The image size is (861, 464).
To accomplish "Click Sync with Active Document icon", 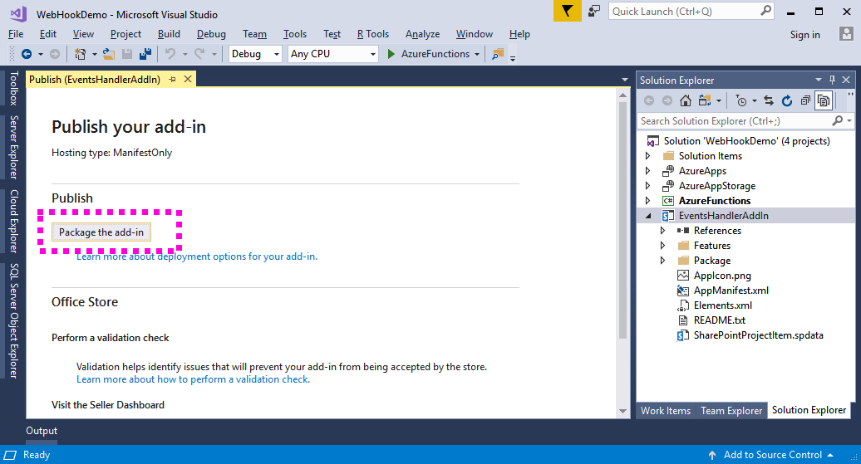I will pos(769,100).
